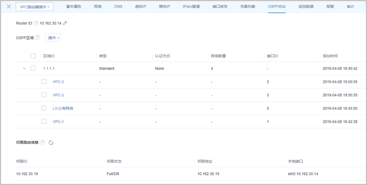This screenshot has height=185, width=367.
Task: Open the VPC-2 network link
Action: pos(58,95)
